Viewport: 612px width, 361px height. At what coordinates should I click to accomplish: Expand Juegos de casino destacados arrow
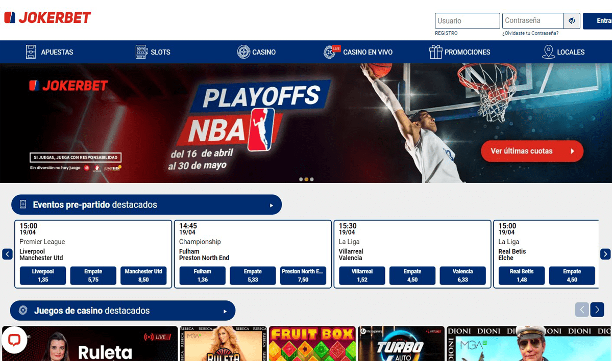pos(225,311)
